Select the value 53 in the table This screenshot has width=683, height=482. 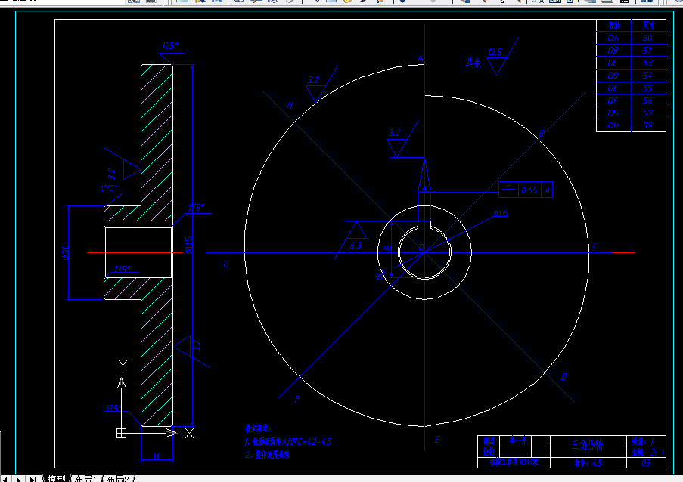(647, 63)
